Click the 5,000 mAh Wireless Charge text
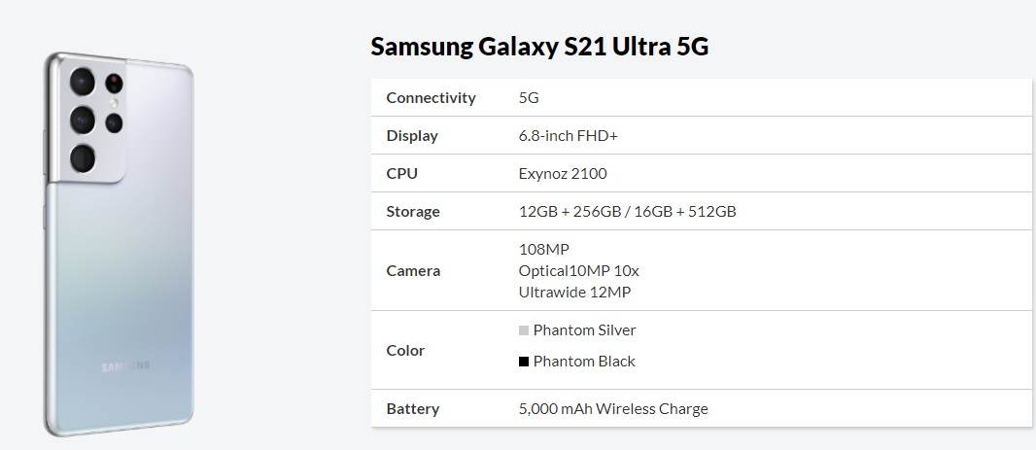Image resolution: width=1036 pixels, height=450 pixels. pos(613,408)
